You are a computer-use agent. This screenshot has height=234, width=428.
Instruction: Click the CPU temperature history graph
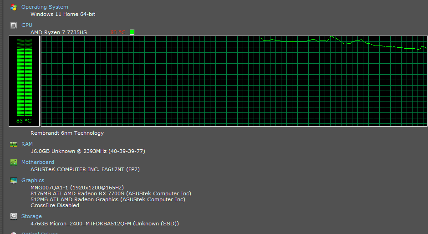[x=234, y=81]
